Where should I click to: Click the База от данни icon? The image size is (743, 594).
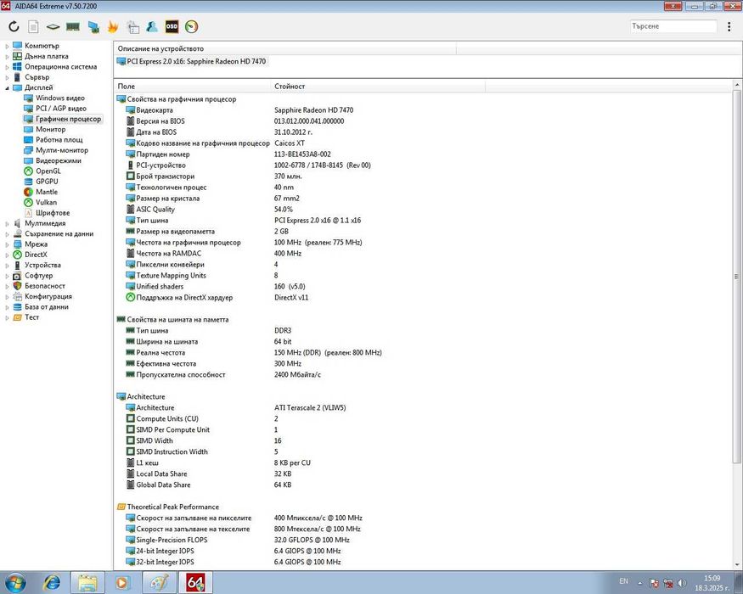coord(18,307)
